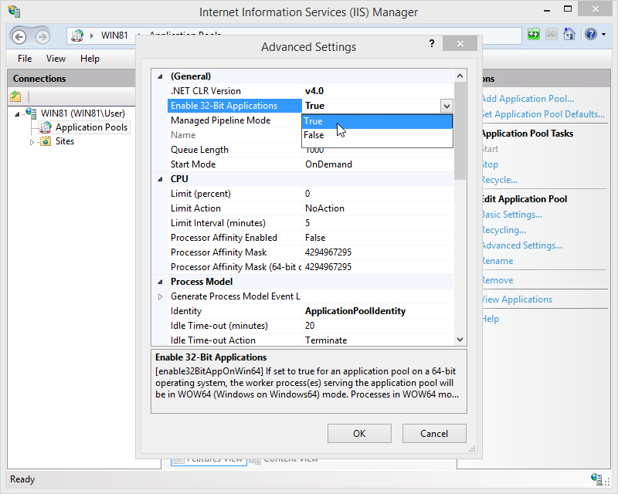This screenshot has height=494, width=618.
Task: Select the Sites tree item
Action: tap(65, 141)
